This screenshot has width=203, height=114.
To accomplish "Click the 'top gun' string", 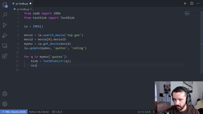I will pos(74,35).
